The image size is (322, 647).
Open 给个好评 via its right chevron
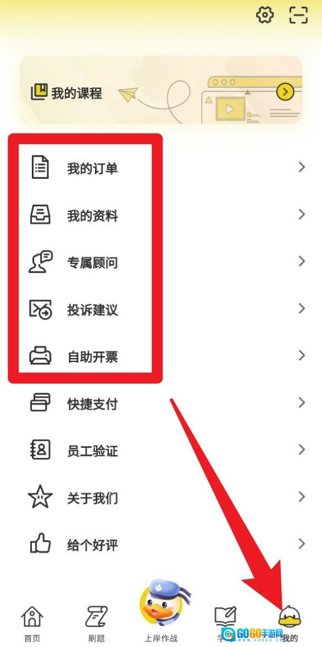(302, 544)
